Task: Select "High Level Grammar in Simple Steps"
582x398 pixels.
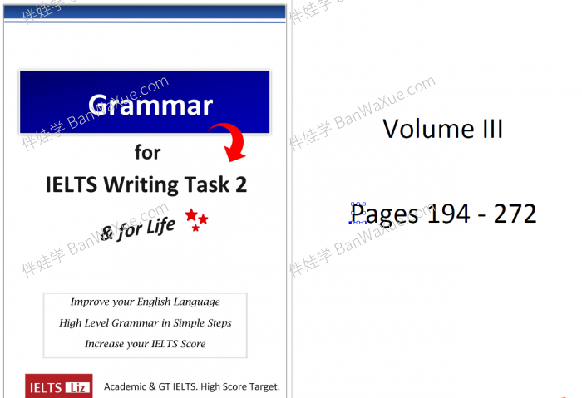Action: pos(145,322)
